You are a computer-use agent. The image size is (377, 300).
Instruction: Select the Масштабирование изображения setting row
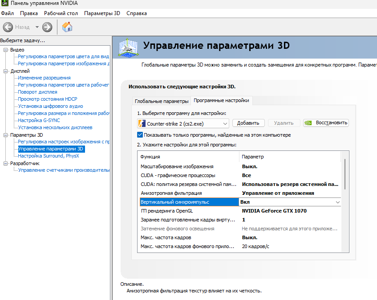coord(240,166)
